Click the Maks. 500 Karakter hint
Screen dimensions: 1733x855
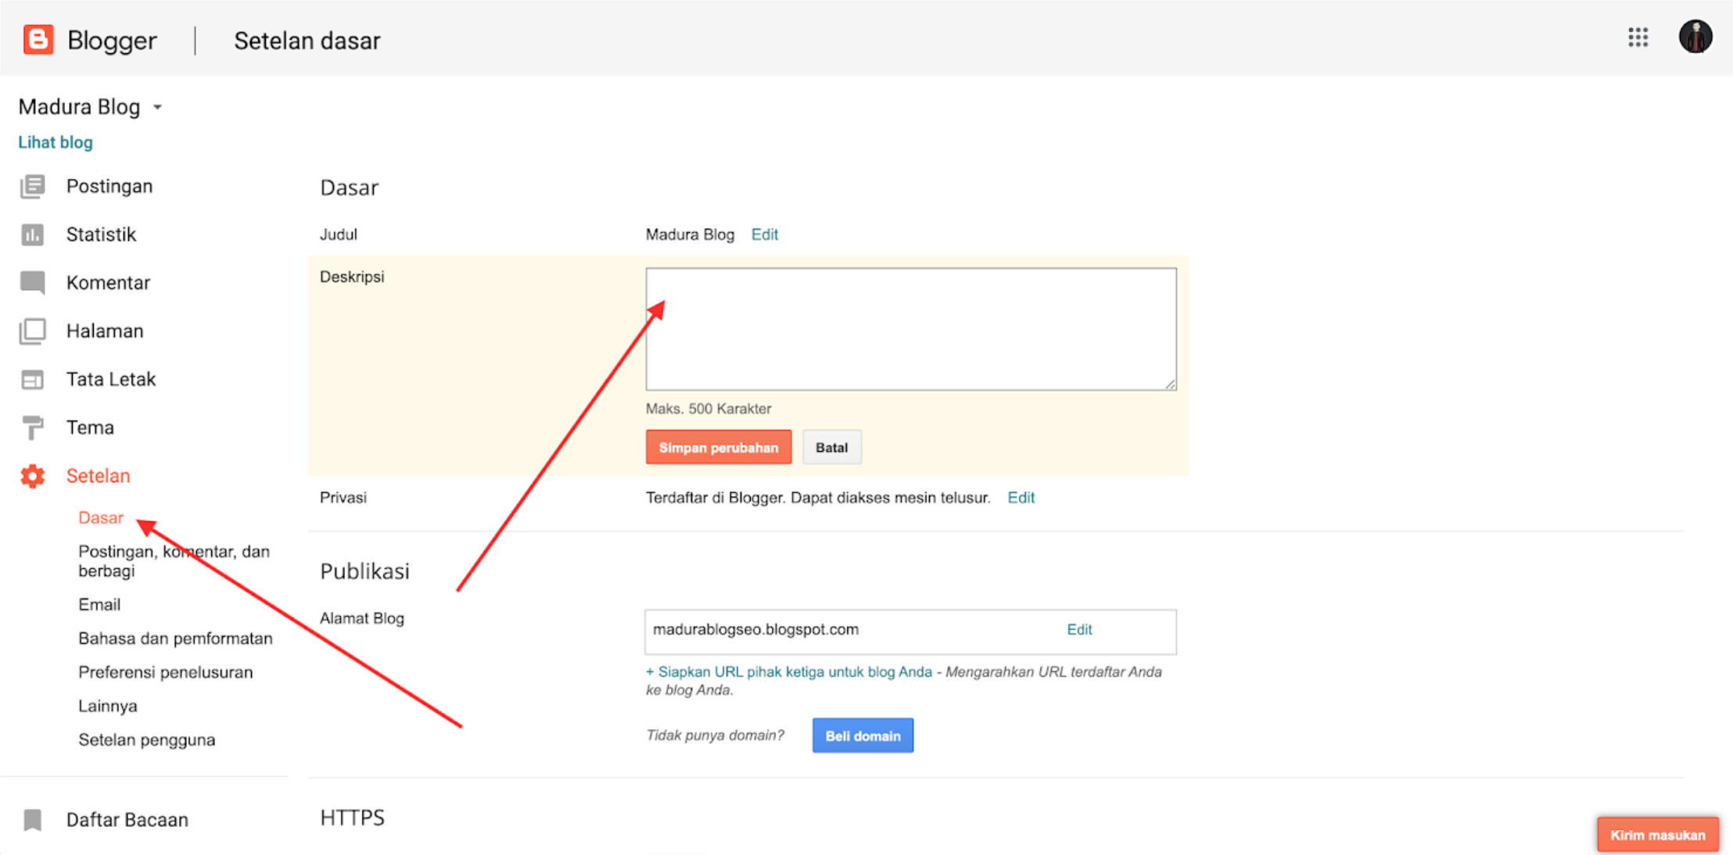[709, 409]
